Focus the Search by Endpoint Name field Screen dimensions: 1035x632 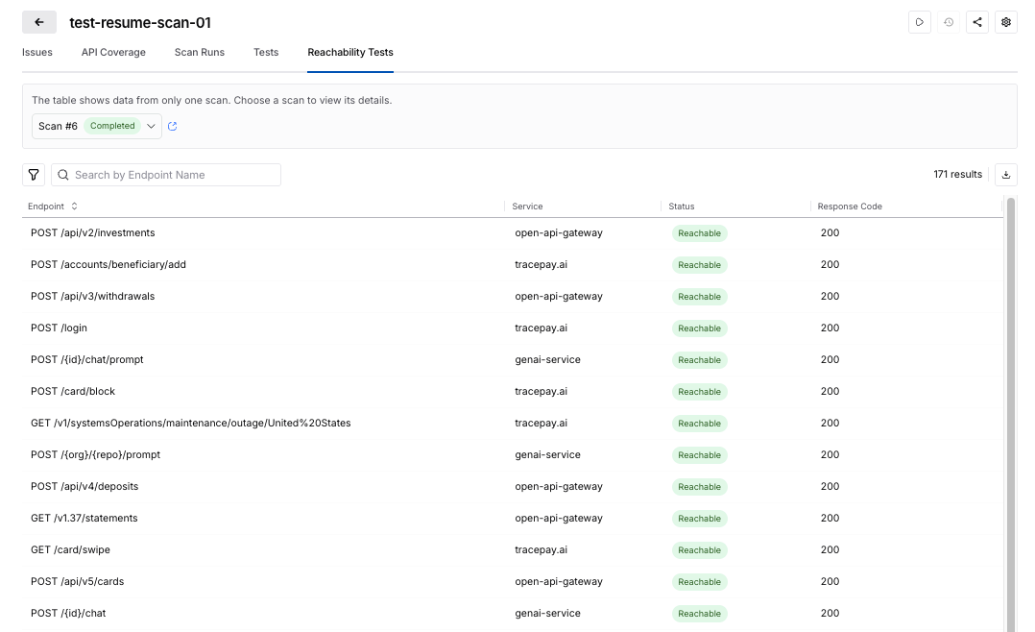click(166, 175)
